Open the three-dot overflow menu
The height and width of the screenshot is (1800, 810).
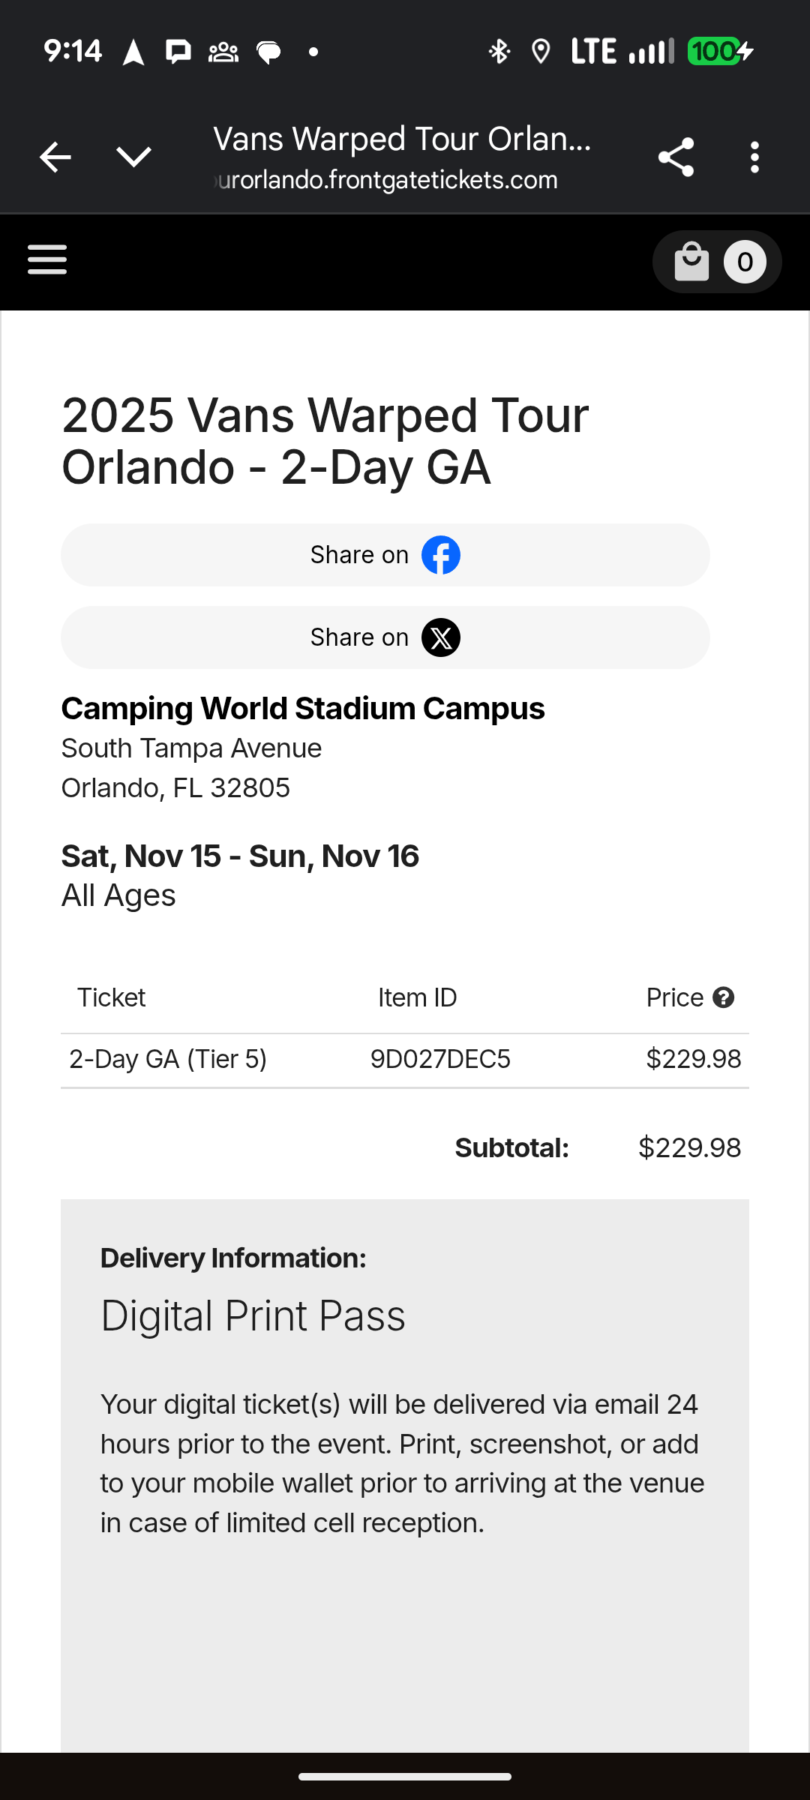click(754, 157)
